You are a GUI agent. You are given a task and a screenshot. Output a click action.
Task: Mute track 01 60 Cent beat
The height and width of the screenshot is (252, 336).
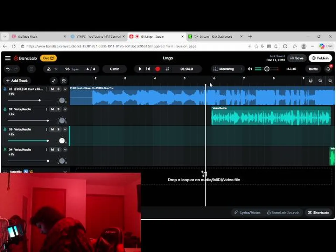(x=52, y=89)
